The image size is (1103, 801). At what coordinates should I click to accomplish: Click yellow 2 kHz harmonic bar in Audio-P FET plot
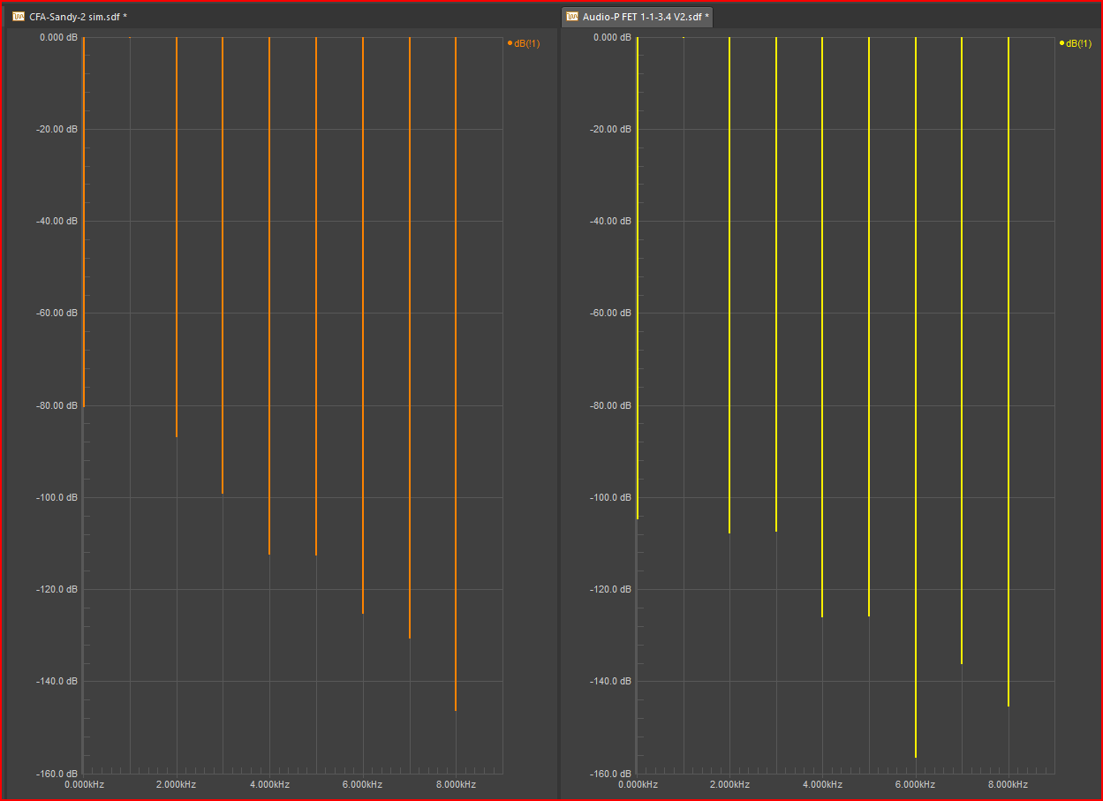point(729,285)
